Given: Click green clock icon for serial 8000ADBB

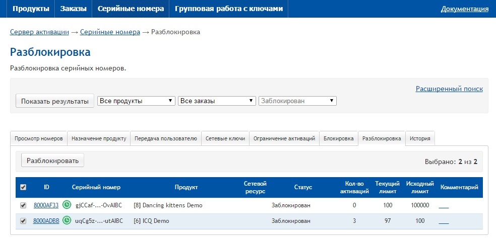Looking at the screenshot, I should coord(67,220).
